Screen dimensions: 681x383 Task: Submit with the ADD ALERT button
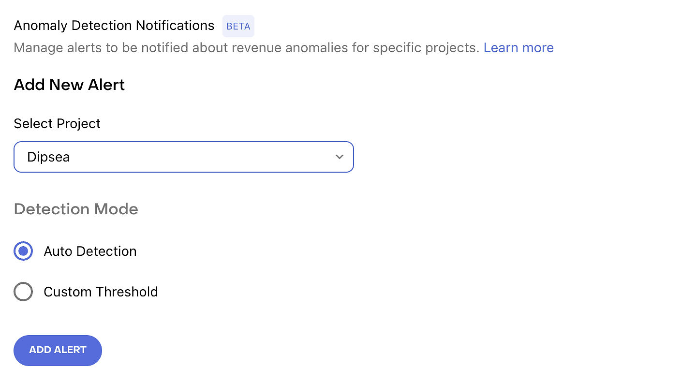point(58,350)
